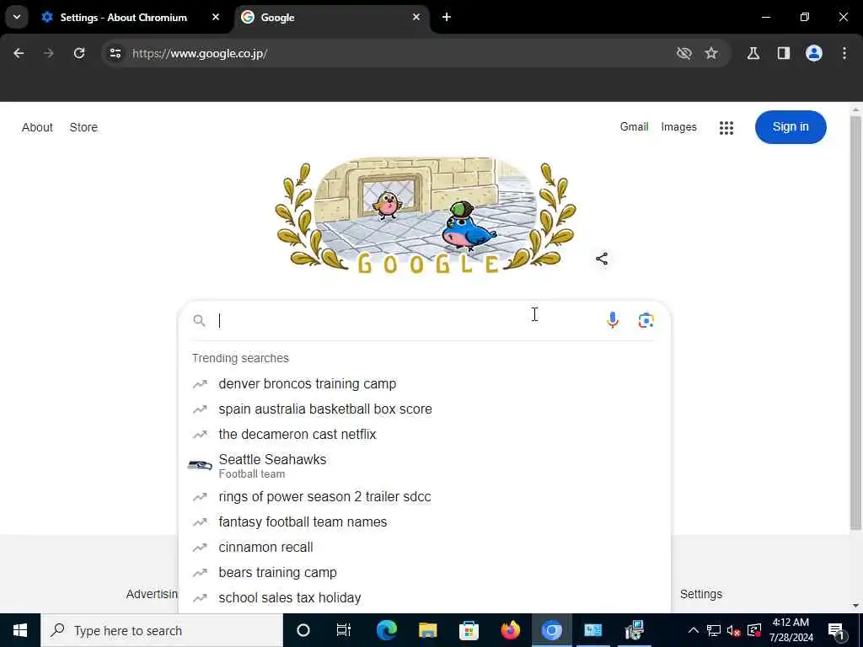Open the Images link

[x=678, y=126]
